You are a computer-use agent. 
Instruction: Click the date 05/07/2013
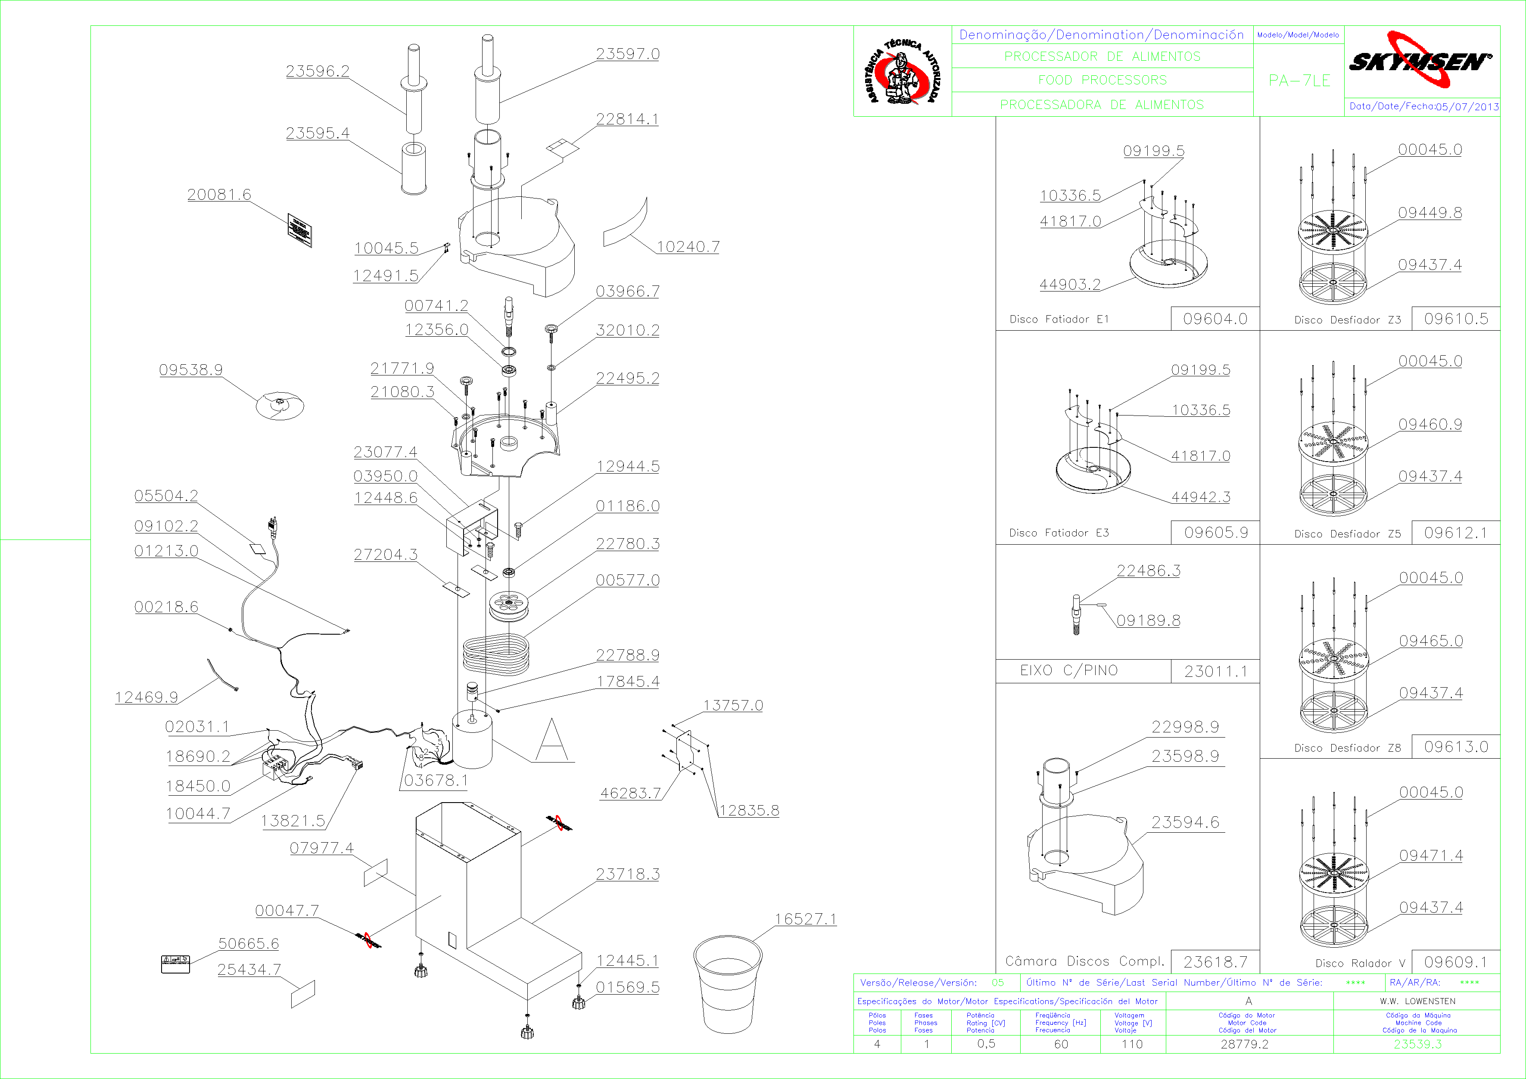coord(1467,106)
